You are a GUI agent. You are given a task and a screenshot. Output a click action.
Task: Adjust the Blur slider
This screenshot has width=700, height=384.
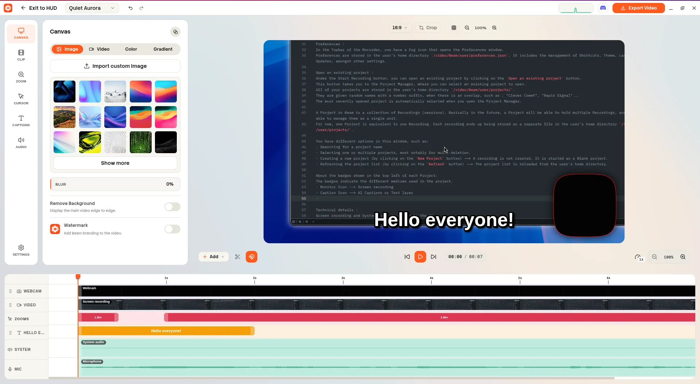(115, 184)
